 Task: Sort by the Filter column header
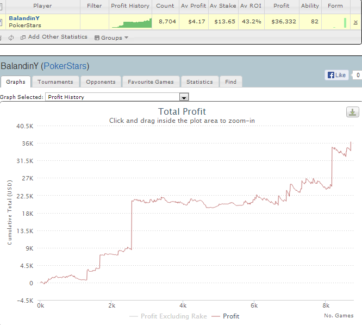click(x=95, y=6)
